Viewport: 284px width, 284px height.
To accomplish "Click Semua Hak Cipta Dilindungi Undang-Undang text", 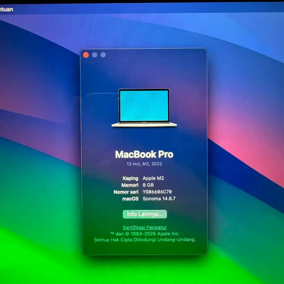I will (145, 240).
